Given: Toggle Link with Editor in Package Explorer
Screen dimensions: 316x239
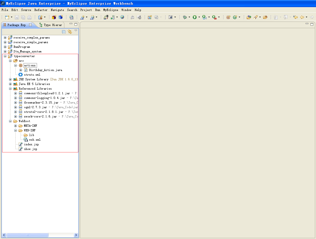Looking at the screenshot, I should click(x=70, y=32).
